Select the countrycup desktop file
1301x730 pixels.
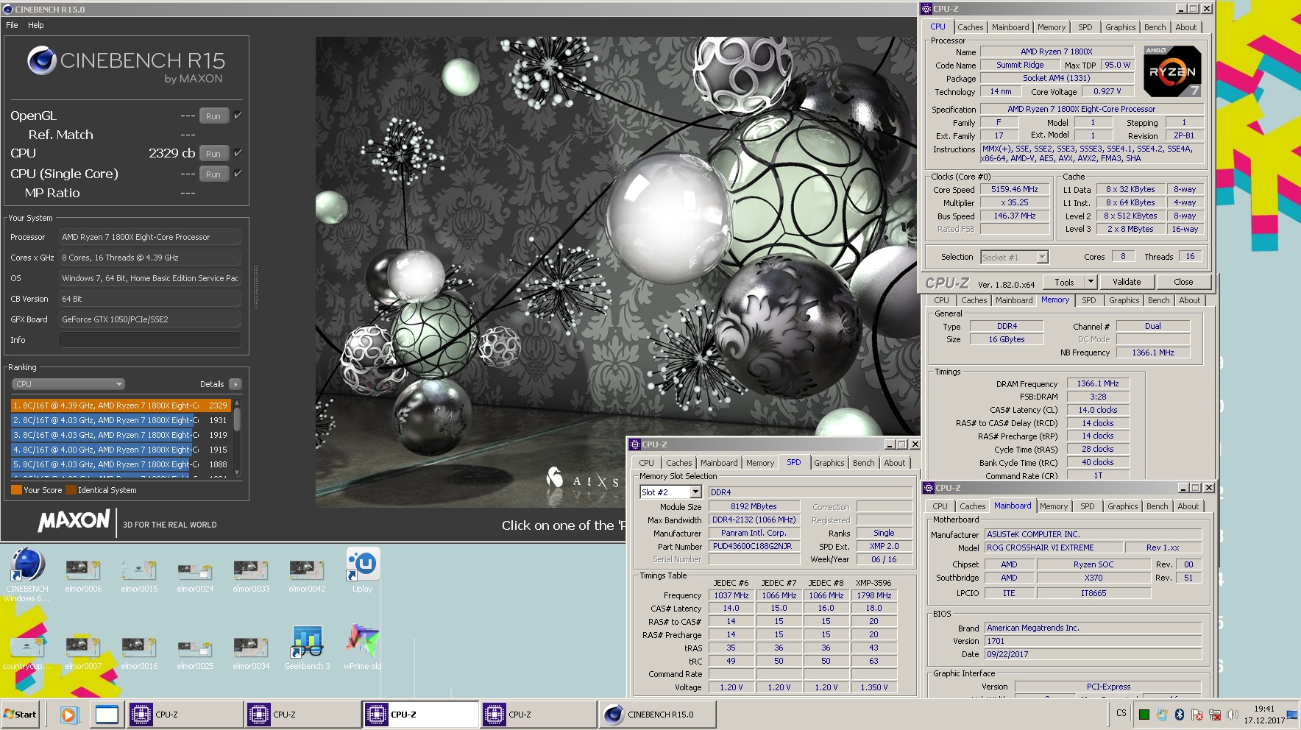point(27,653)
